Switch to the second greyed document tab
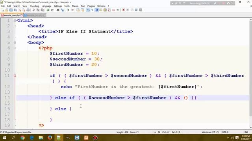The image size is (252, 141). tap(35, 15)
